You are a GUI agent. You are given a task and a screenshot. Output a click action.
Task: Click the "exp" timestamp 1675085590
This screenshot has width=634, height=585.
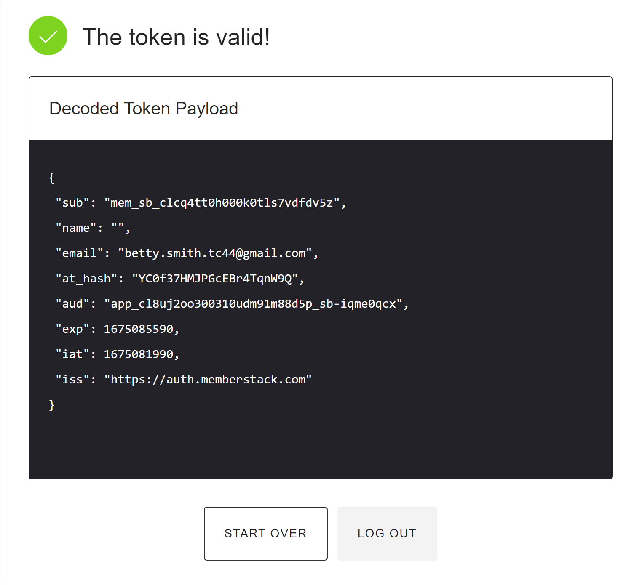coord(139,329)
